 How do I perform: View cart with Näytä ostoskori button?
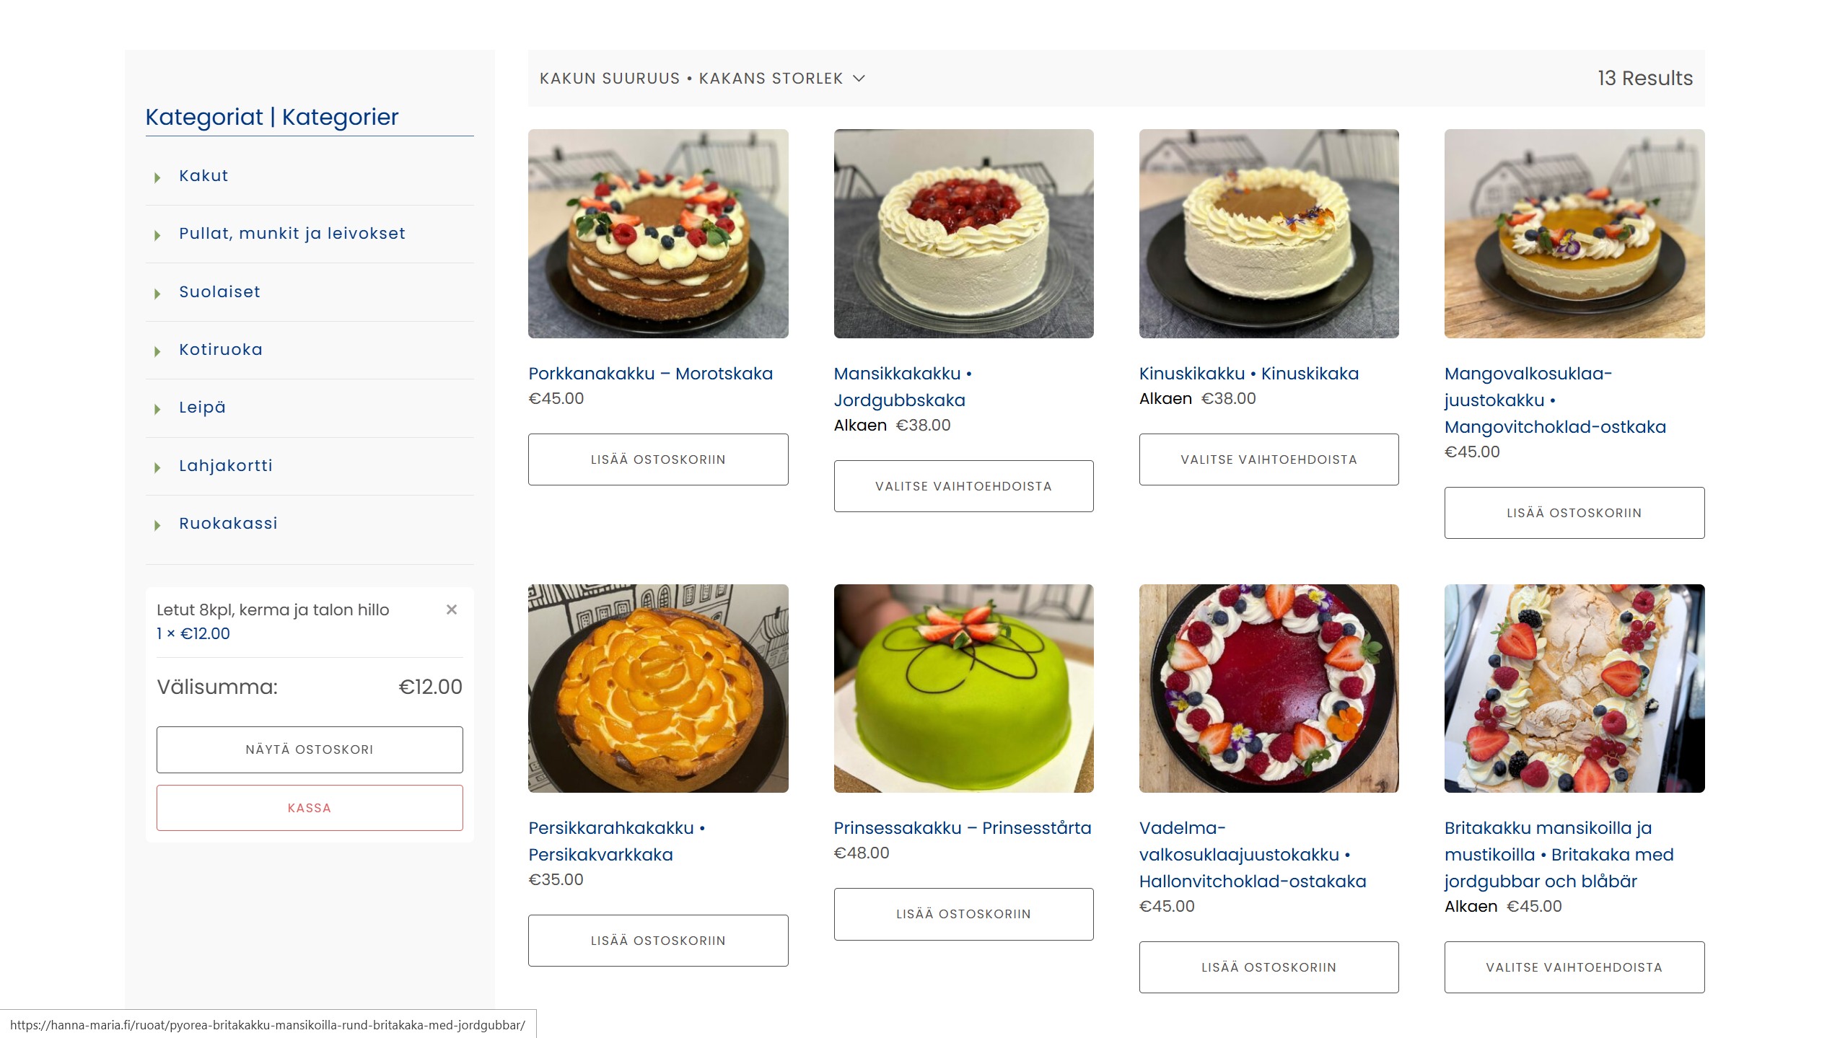[x=310, y=749]
